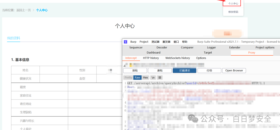Open the Project menu
Screen dimensions: 280x130
pos(144,42)
